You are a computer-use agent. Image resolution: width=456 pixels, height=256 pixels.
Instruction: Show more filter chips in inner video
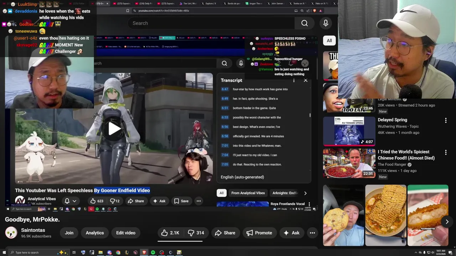pos(305,193)
